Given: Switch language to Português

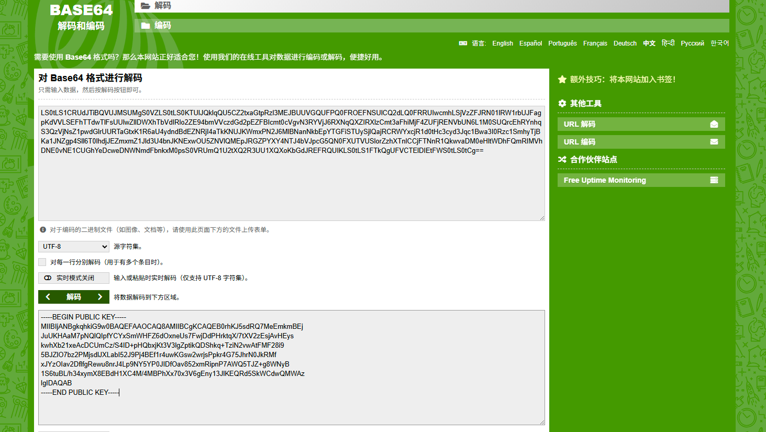Looking at the screenshot, I should (562, 43).
